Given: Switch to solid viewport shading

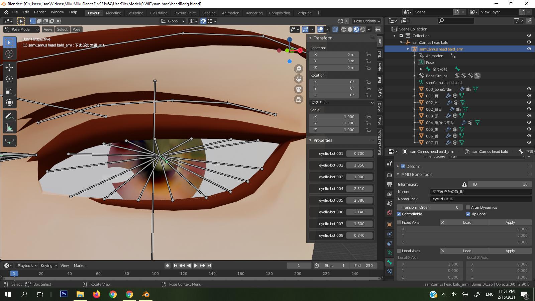Looking at the screenshot, I should click(350, 29).
